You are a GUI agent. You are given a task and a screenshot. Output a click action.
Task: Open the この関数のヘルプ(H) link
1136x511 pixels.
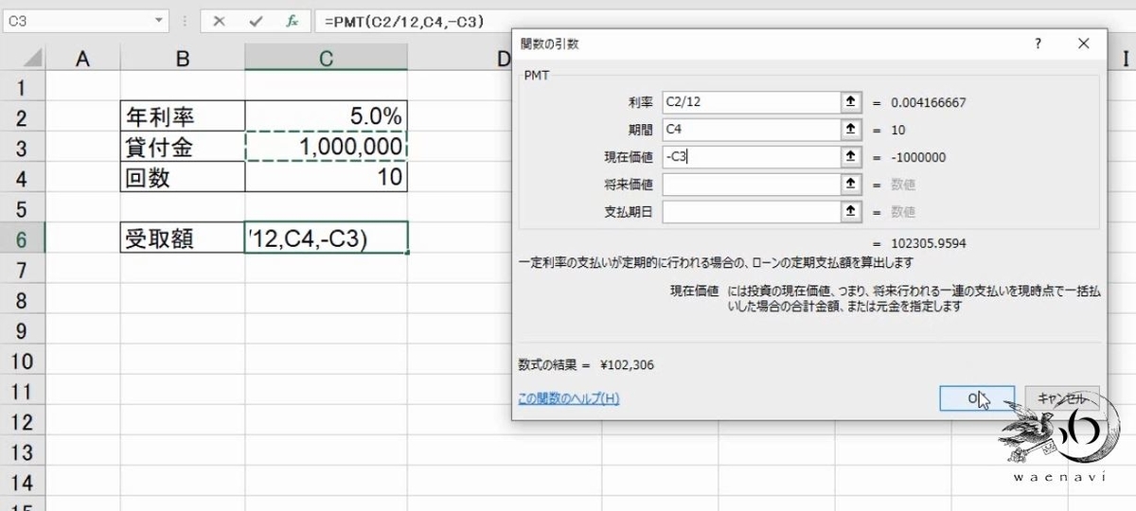[x=568, y=398]
